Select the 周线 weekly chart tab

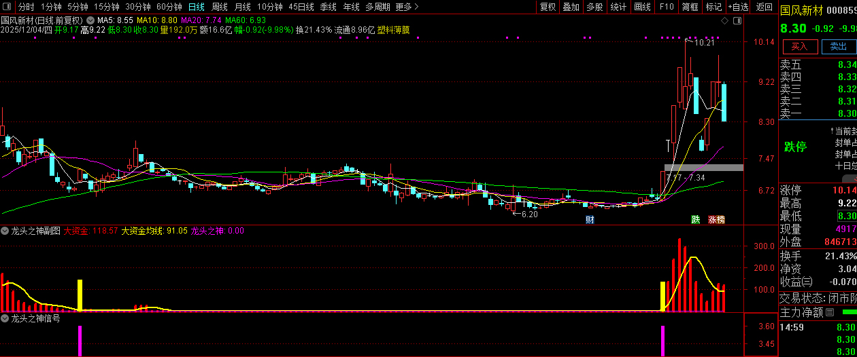click(219, 7)
